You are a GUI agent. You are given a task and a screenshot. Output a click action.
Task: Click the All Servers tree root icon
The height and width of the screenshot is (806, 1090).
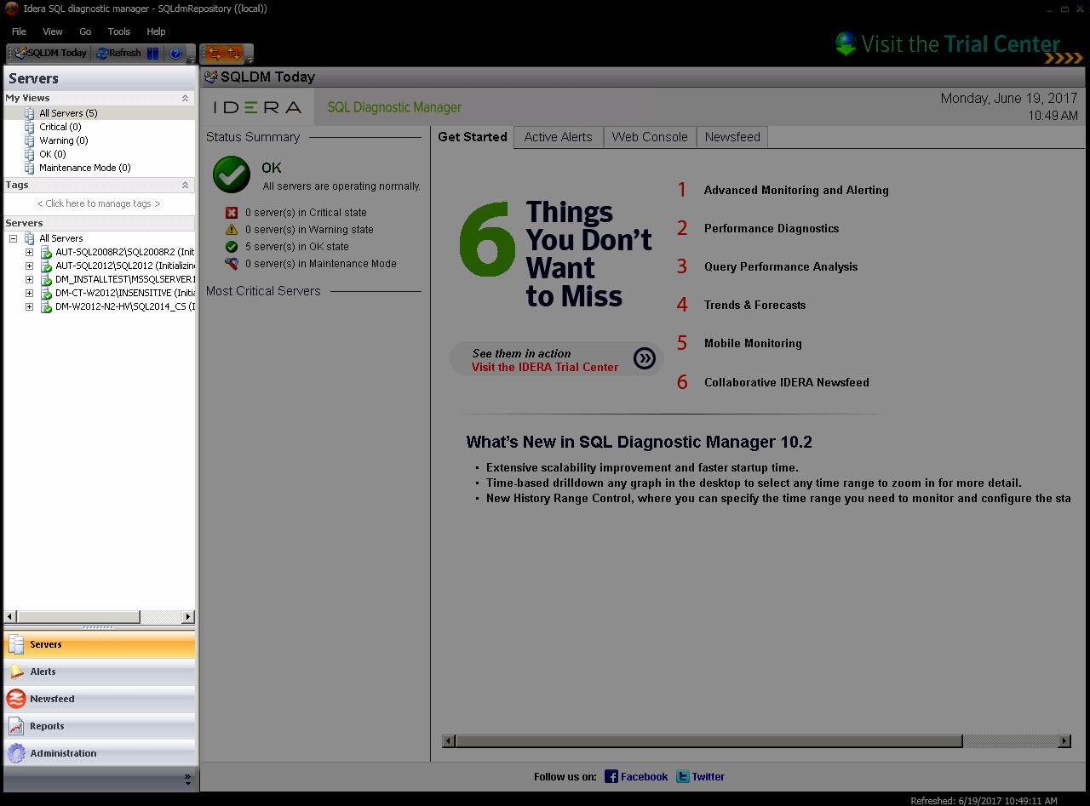tap(30, 238)
